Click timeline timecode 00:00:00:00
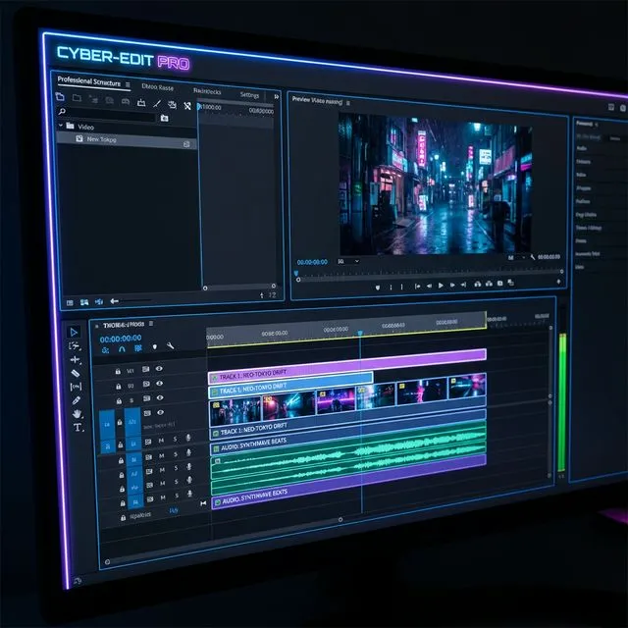Screen dimensions: 628x628 point(121,339)
